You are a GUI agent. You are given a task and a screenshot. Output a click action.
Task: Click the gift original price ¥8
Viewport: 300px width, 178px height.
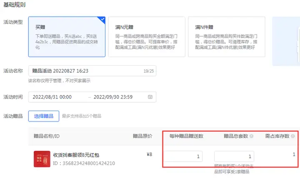tap(150, 154)
